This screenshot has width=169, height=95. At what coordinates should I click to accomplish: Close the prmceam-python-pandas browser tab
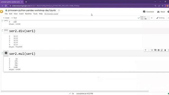[22, 2]
